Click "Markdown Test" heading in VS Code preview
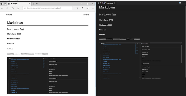 pyautogui.click(x=107, y=14)
